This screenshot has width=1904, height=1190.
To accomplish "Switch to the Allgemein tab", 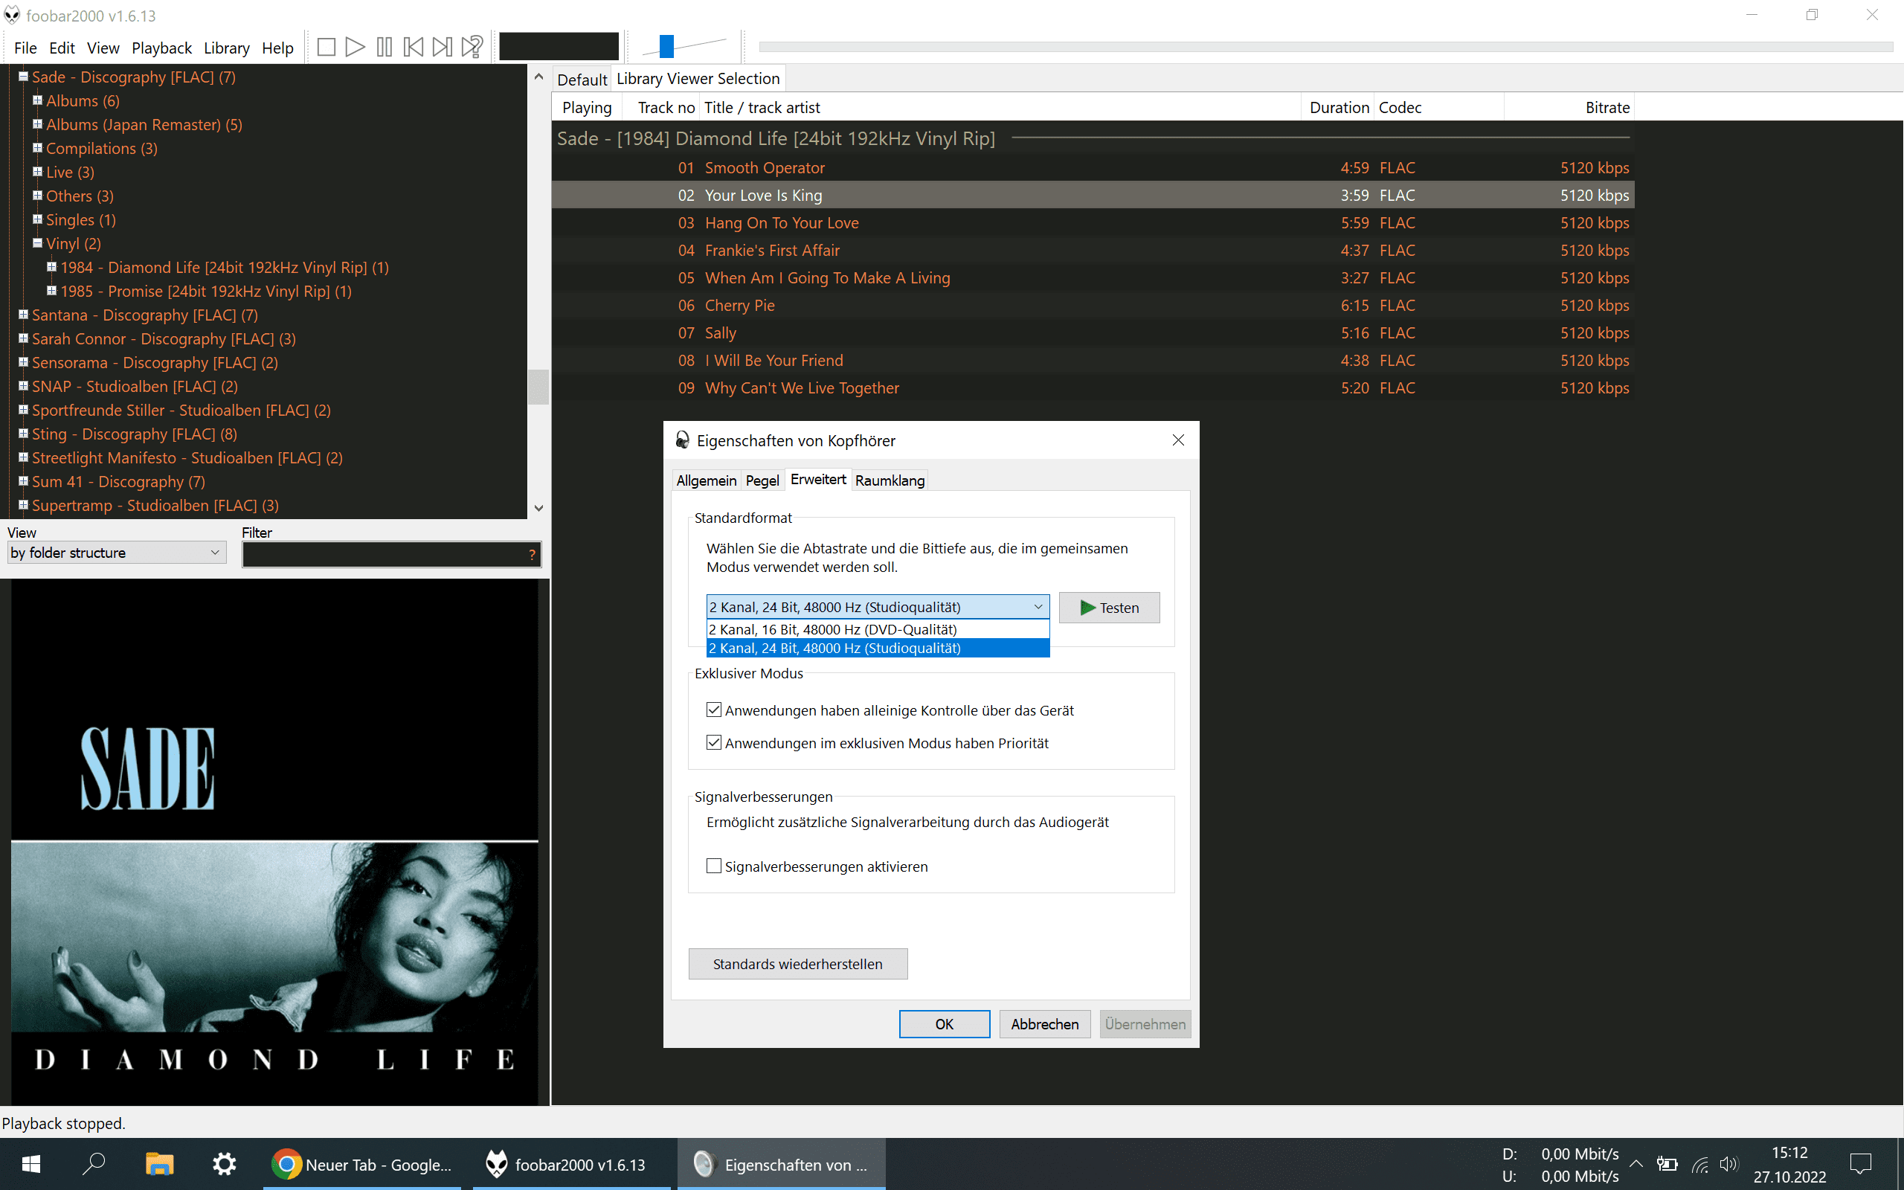I will point(707,480).
